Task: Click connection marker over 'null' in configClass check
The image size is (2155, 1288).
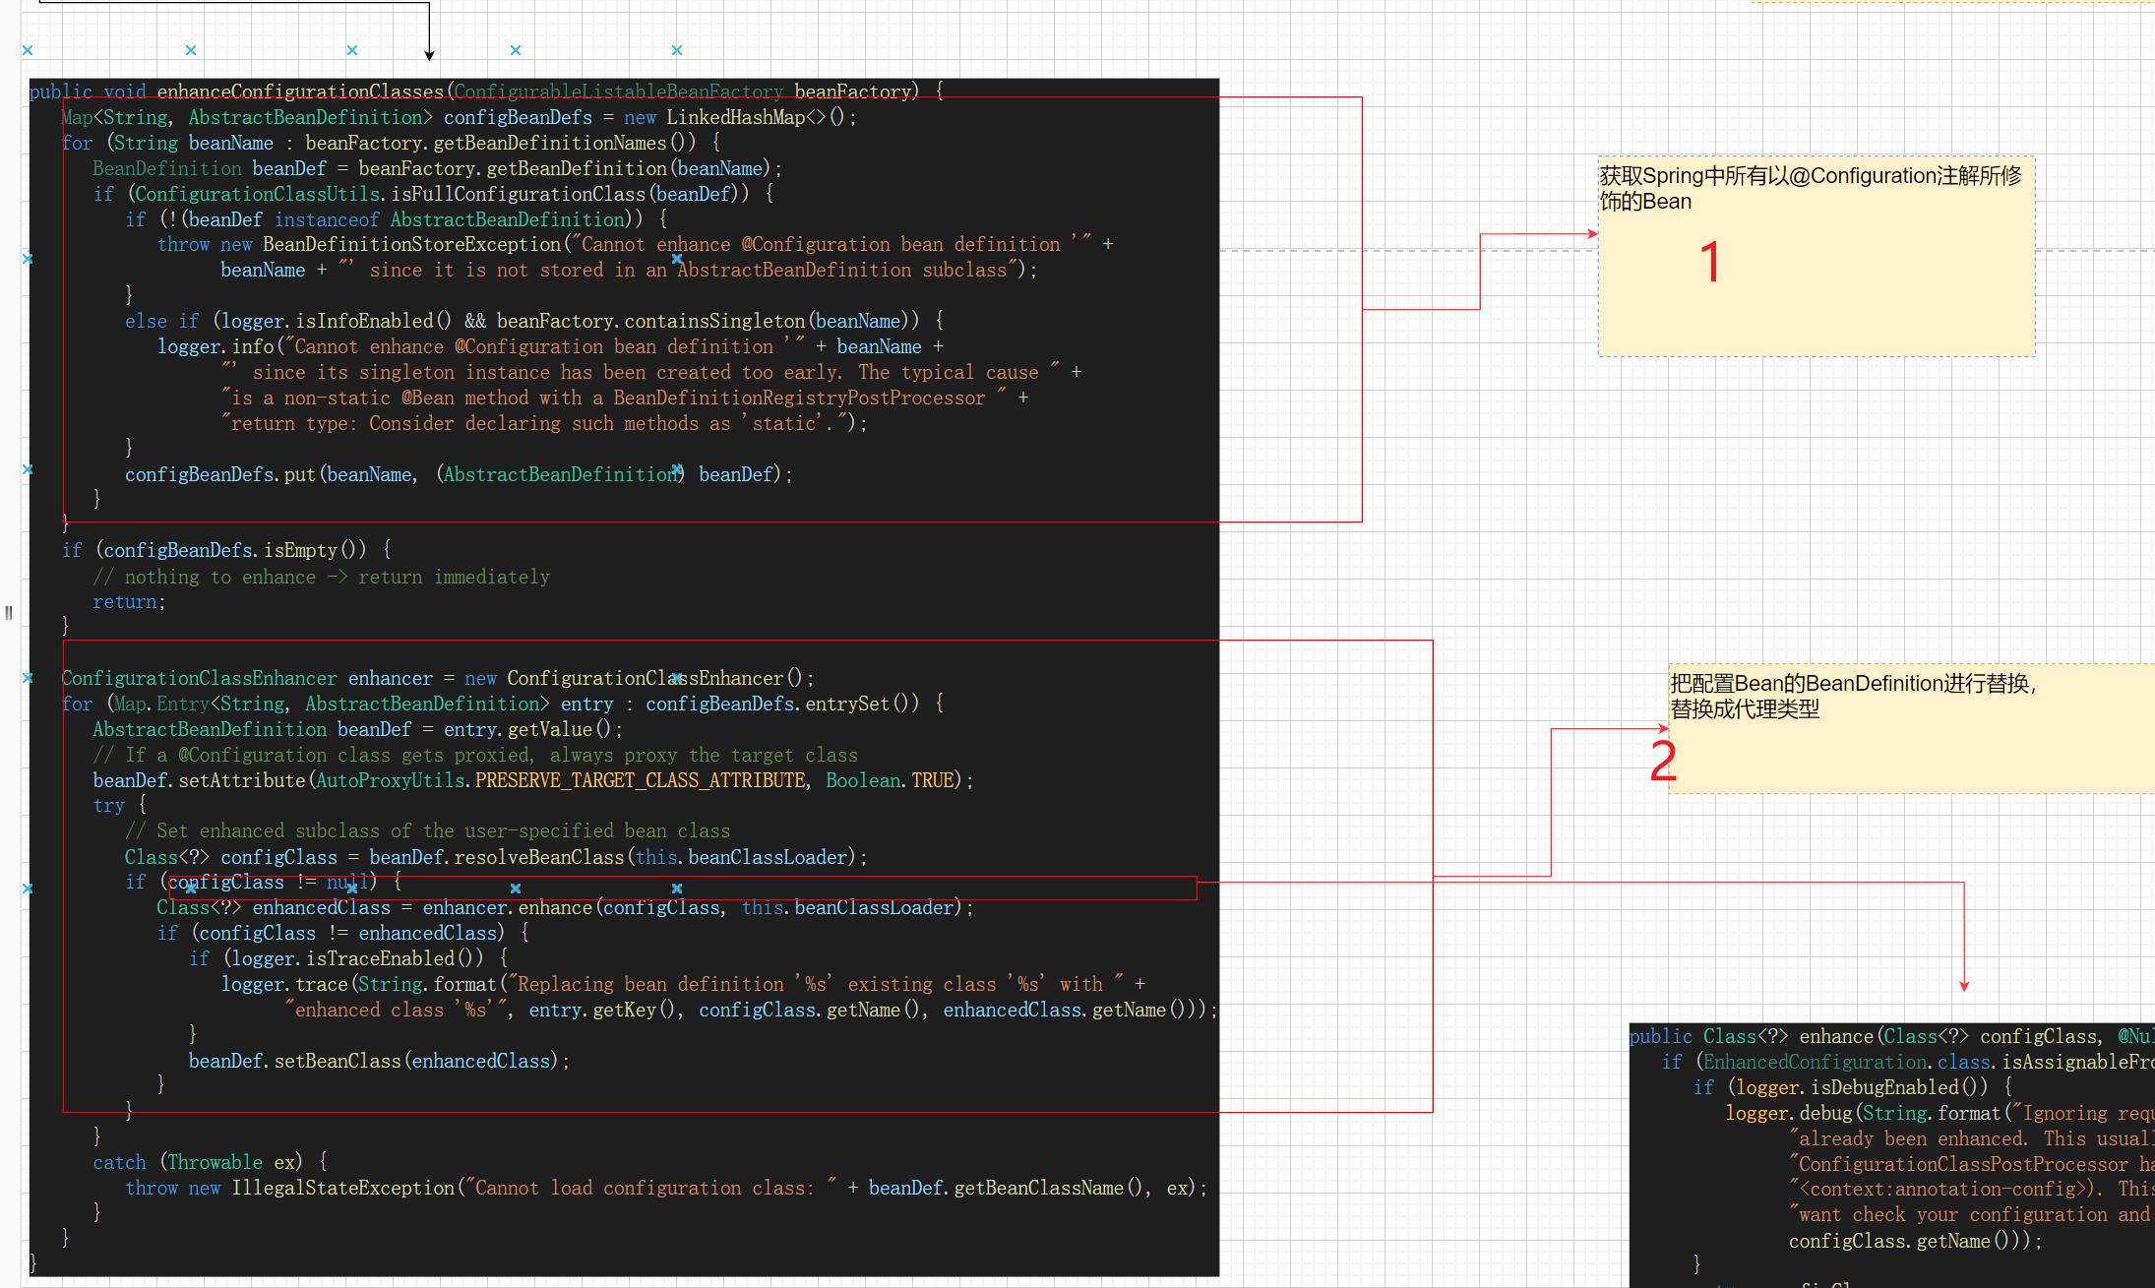Action: [352, 889]
